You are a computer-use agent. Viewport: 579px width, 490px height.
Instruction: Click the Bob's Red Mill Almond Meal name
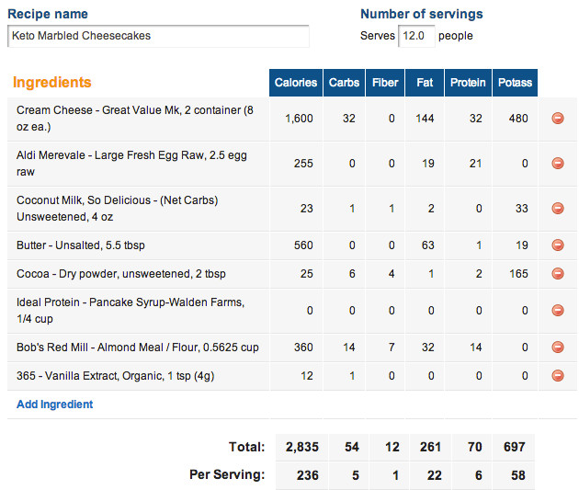point(137,348)
